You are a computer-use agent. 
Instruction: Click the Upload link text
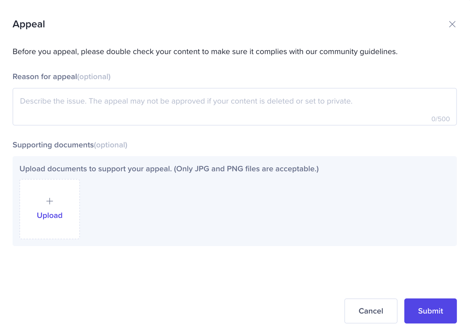click(50, 215)
